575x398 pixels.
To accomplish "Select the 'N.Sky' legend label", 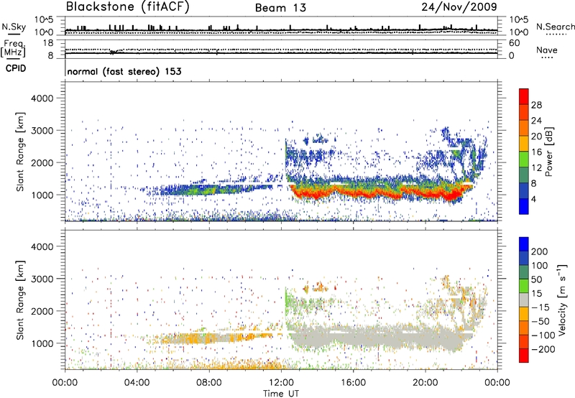I will click(14, 27).
